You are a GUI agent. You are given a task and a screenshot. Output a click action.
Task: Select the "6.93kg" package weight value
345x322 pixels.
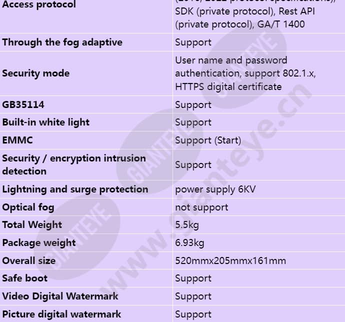[x=189, y=243]
